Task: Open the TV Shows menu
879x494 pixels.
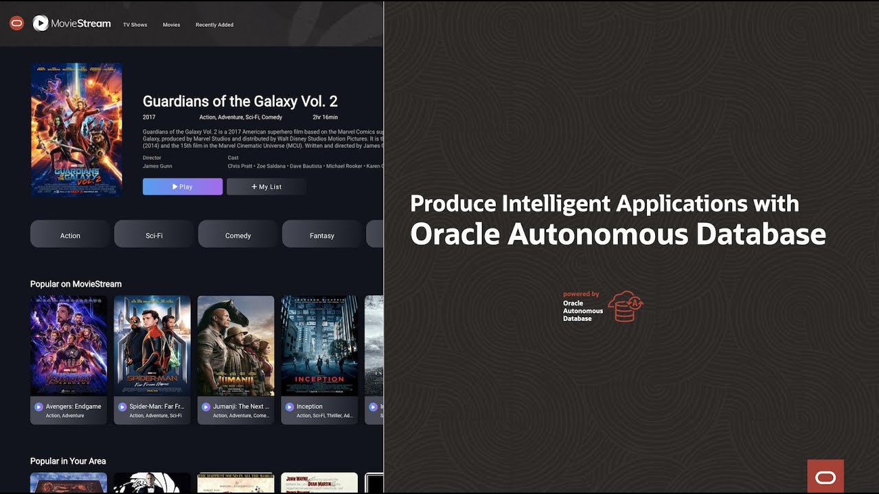Action: pyautogui.click(x=135, y=25)
